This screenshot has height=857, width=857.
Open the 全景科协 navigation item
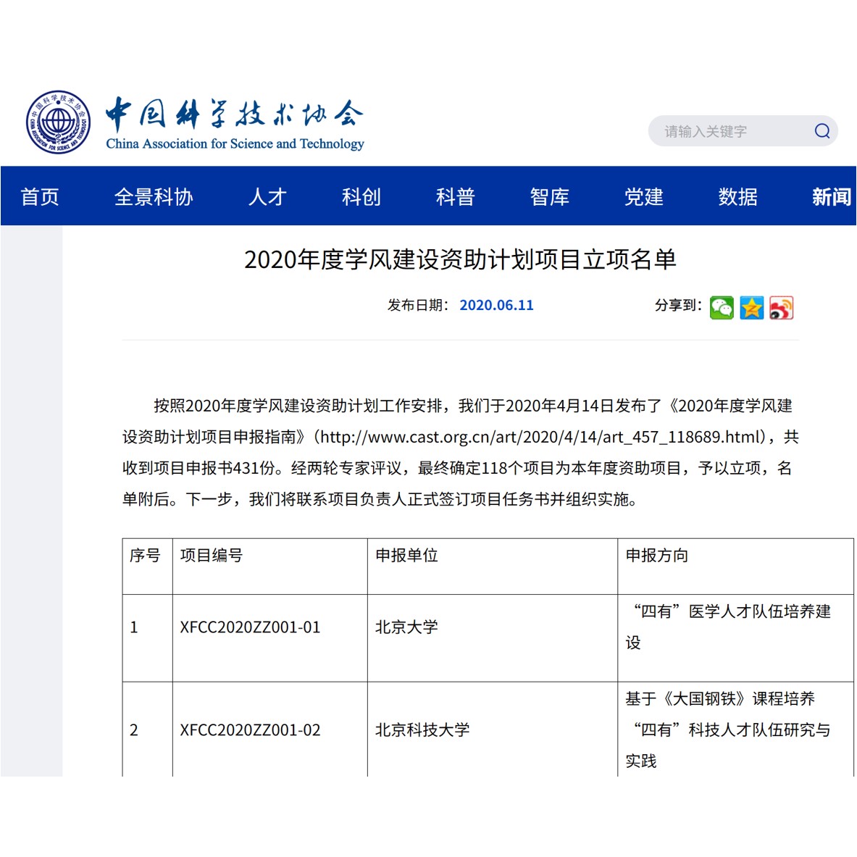154,196
